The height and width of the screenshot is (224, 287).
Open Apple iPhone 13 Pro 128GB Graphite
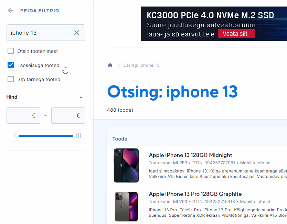point(195,194)
